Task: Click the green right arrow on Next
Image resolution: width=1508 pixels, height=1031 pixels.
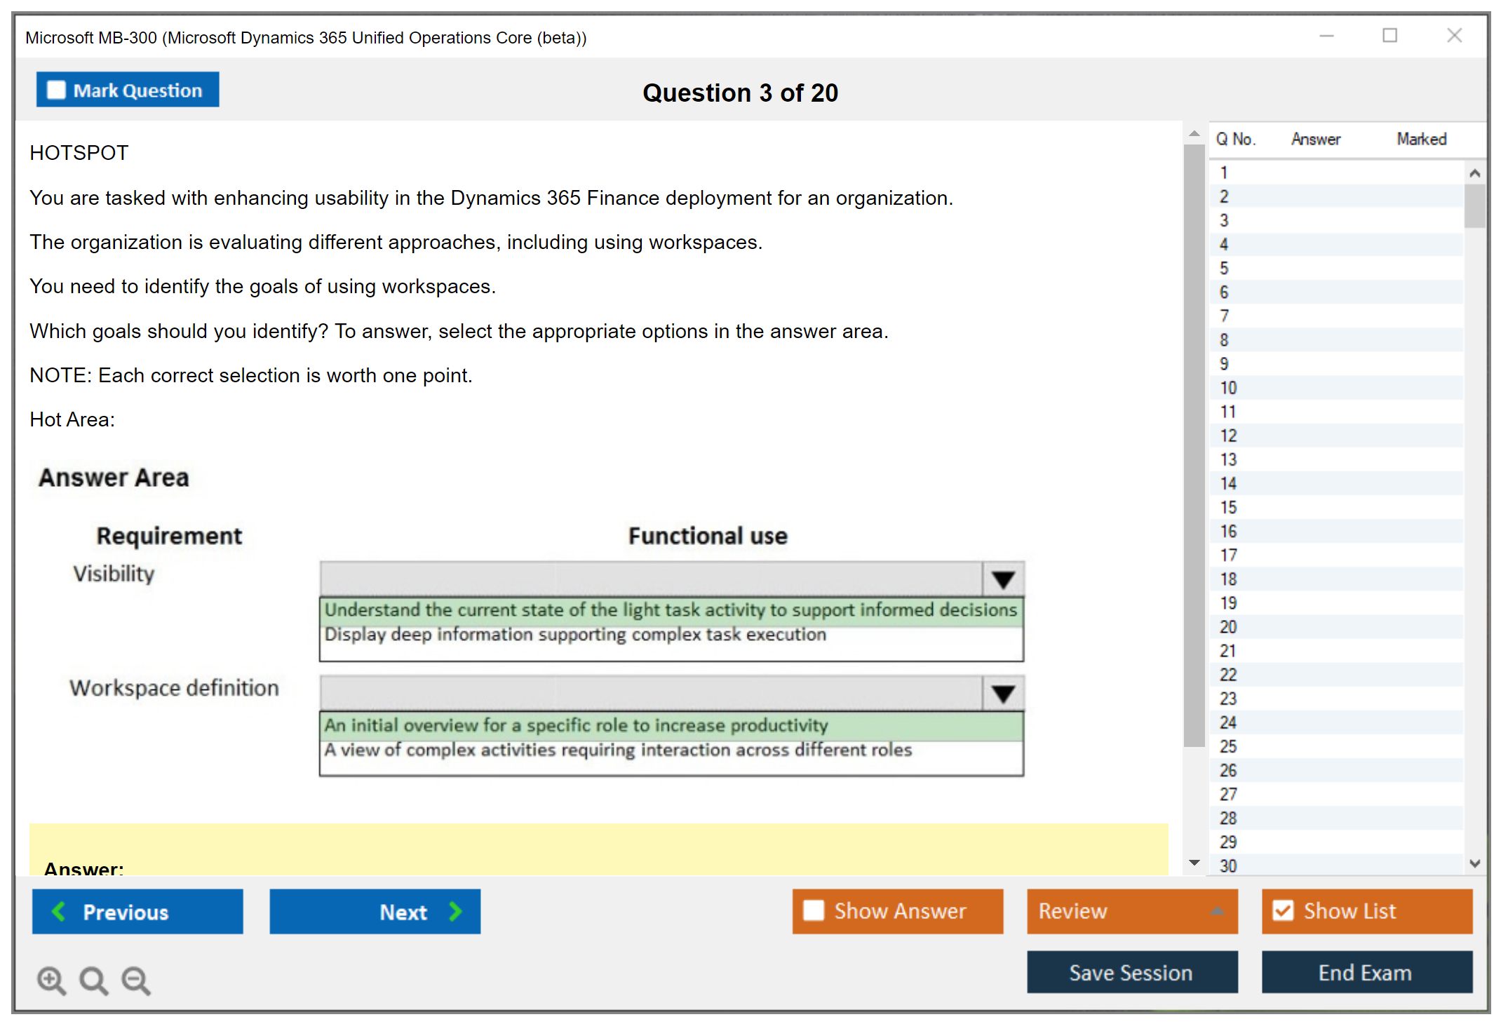Action: tap(456, 911)
